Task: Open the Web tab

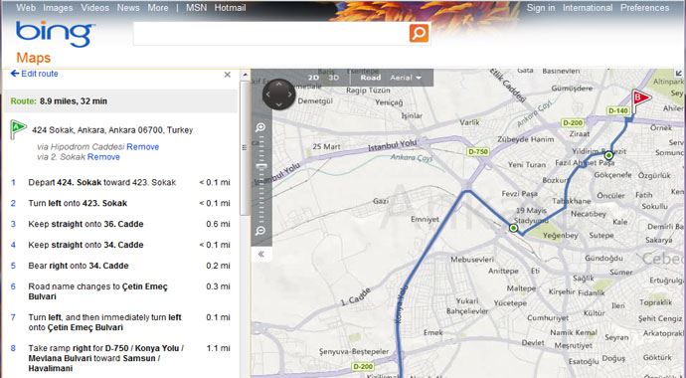Action: [26, 7]
